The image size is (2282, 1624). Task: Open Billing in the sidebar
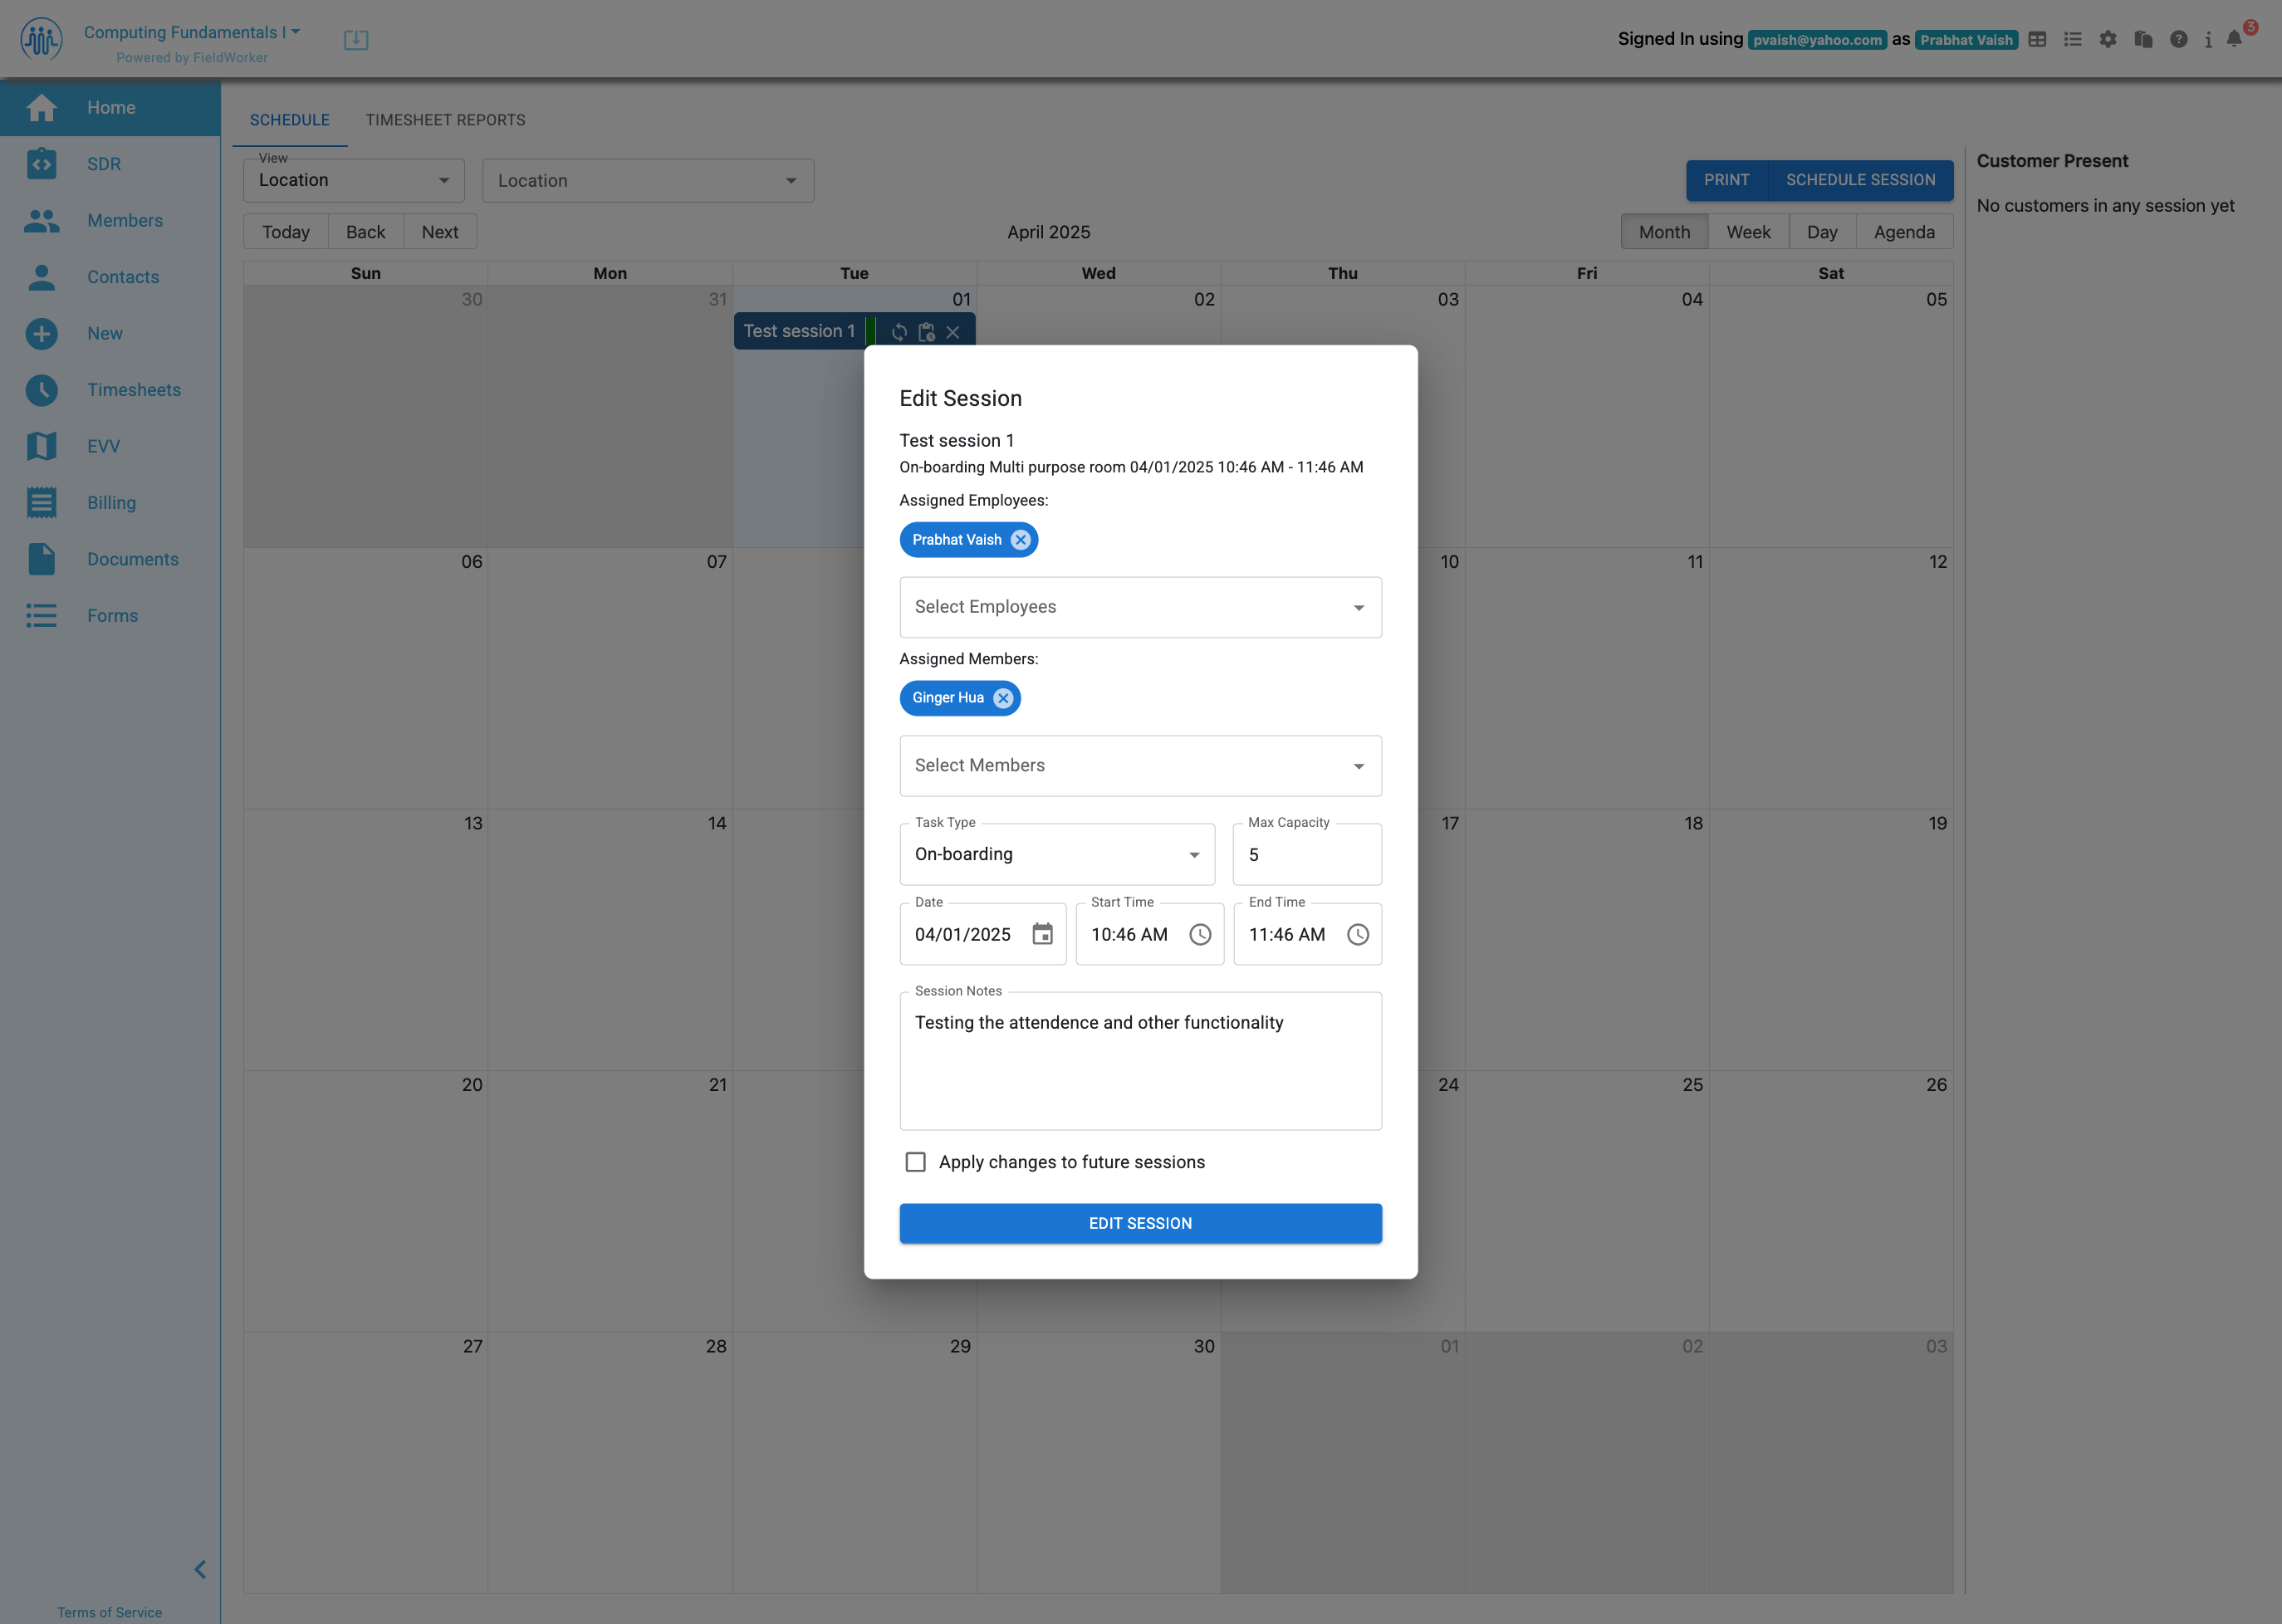coord(111,503)
